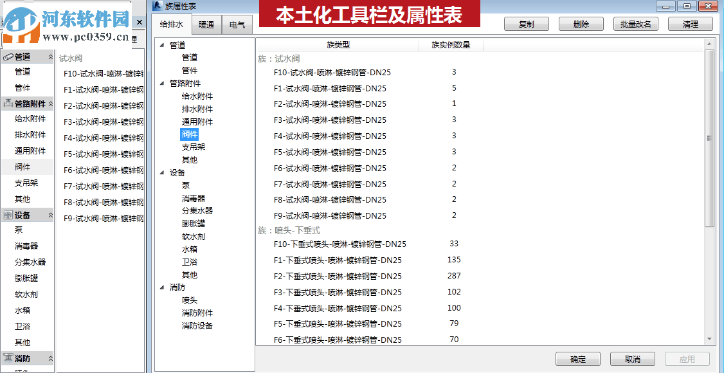Select 消防设备 in the dialog tree
Viewport: 724px width, 373px height.
(x=197, y=325)
